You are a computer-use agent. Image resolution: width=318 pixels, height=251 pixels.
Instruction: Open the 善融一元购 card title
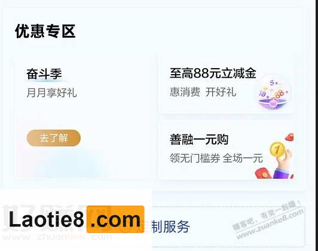(199, 139)
